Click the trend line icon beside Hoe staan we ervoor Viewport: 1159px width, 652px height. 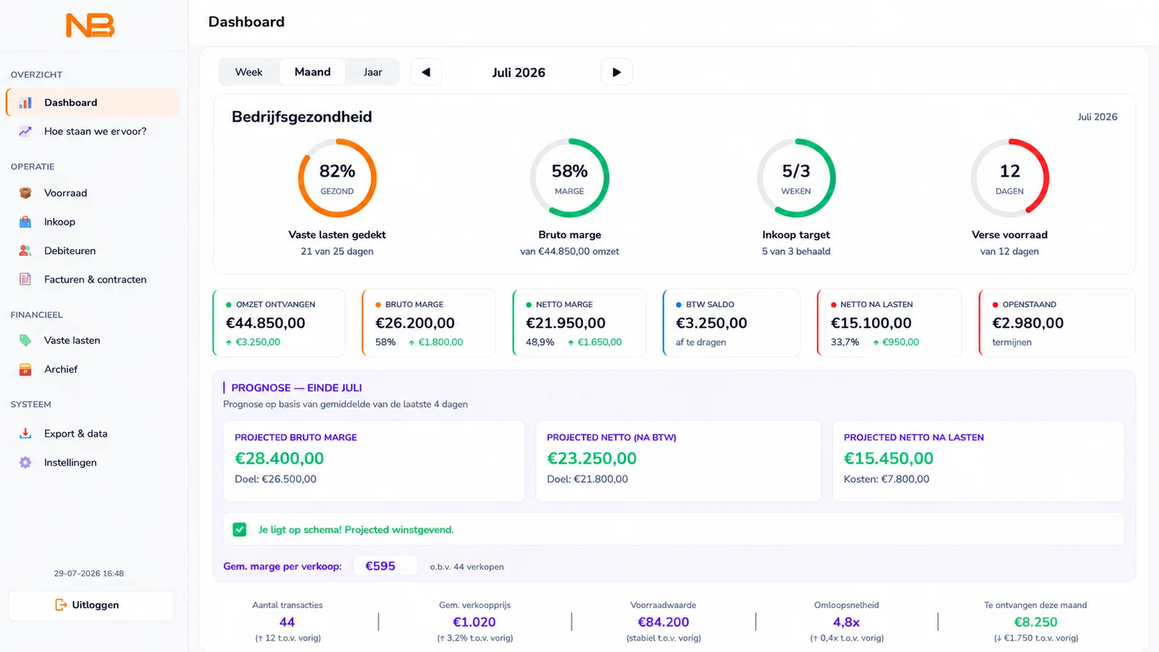click(25, 131)
